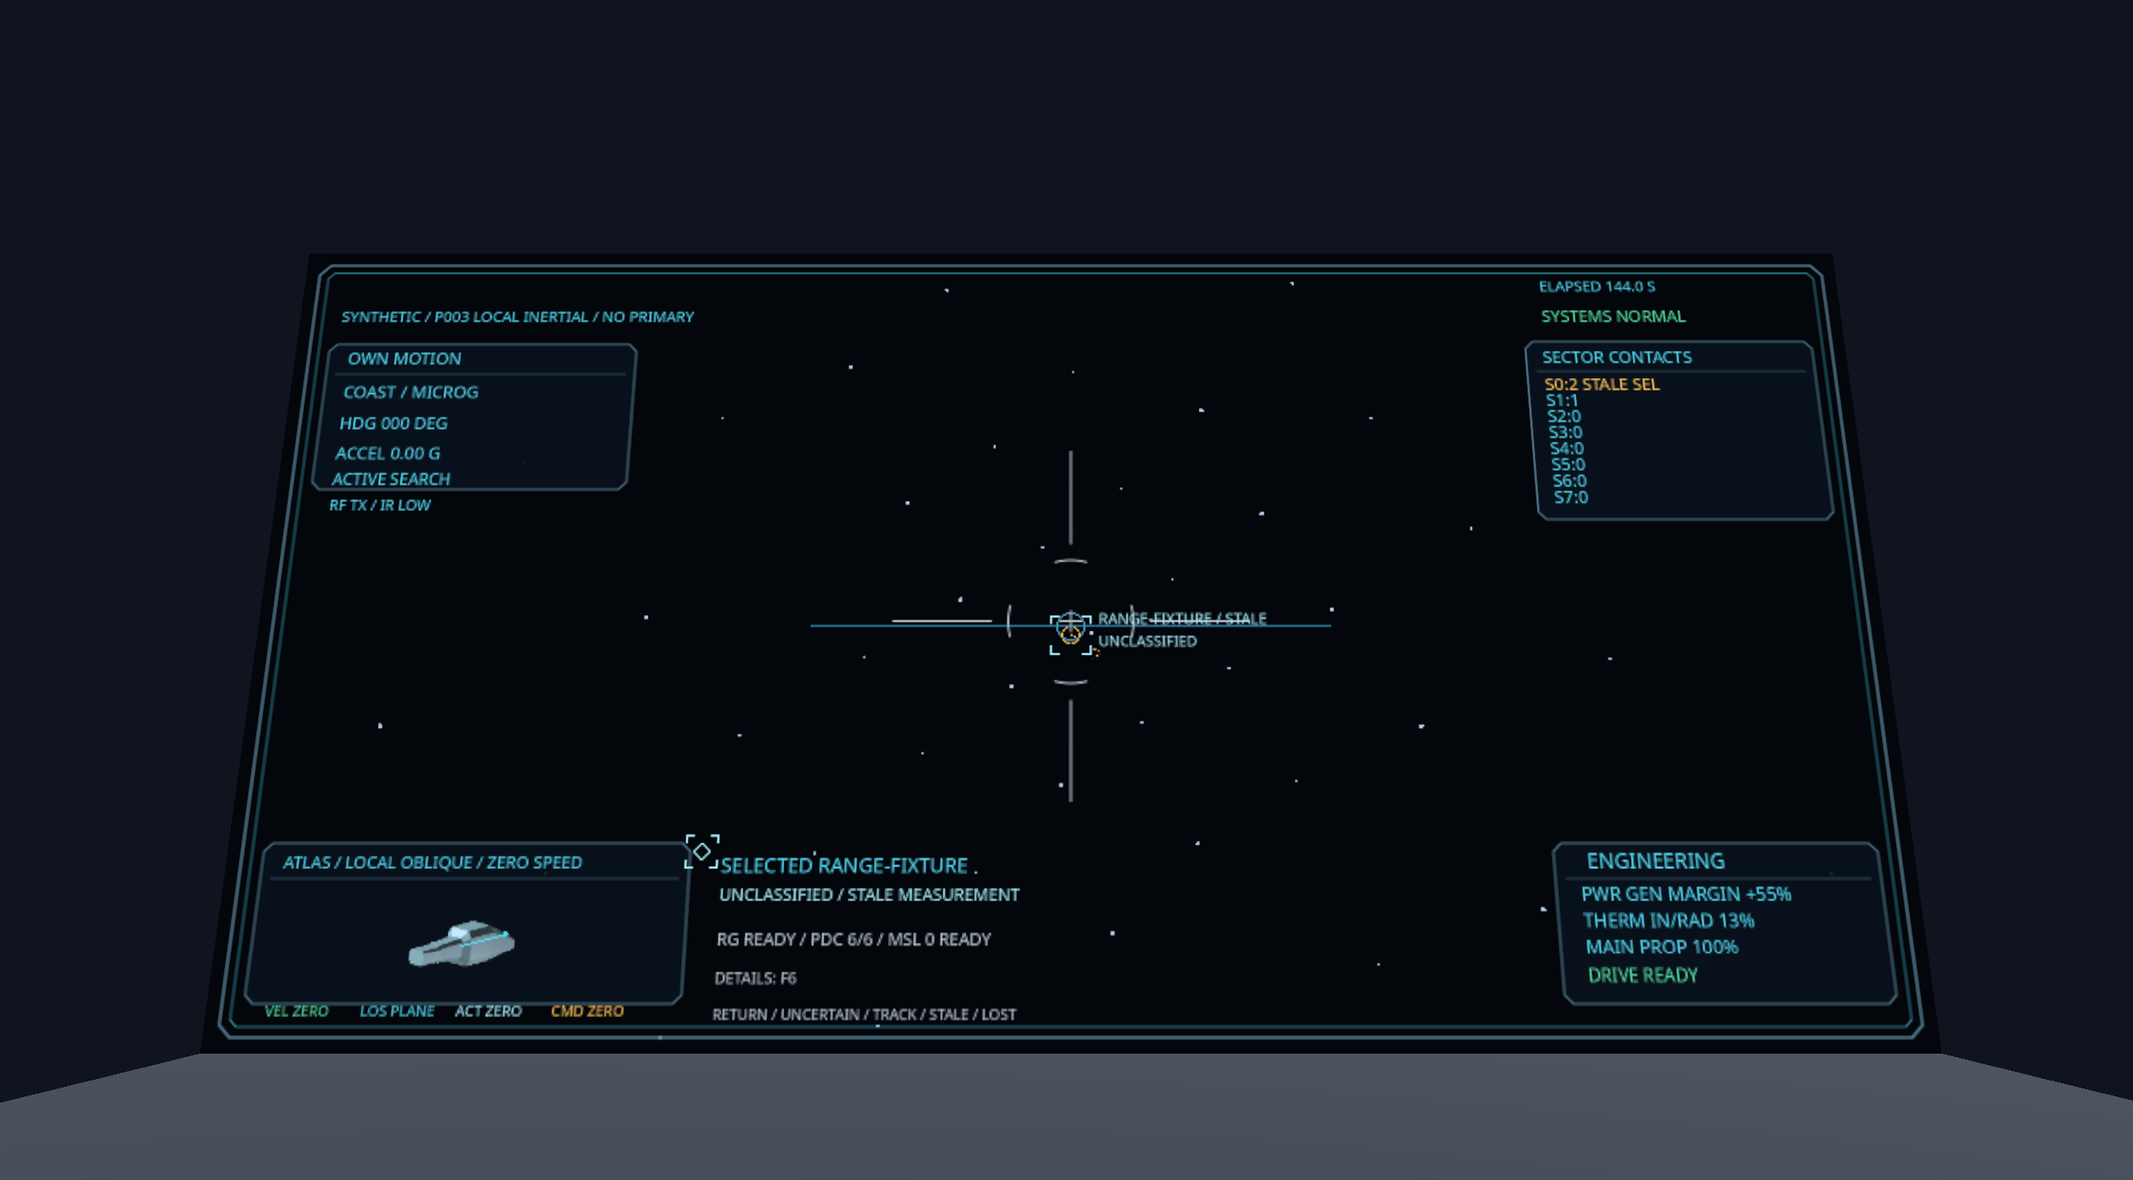This screenshot has width=2133, height=1180.
Task: Click the Atlas ship model thumbnail
Action: [x=462, y=944]
